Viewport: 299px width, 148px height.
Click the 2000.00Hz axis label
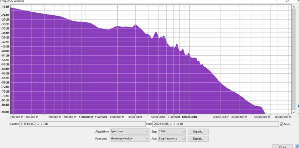117,117
